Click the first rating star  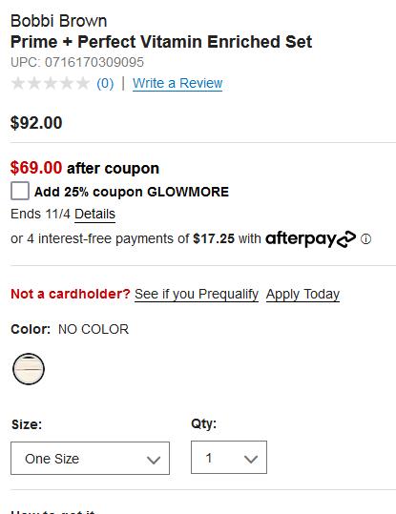click(x=18, y=83)
